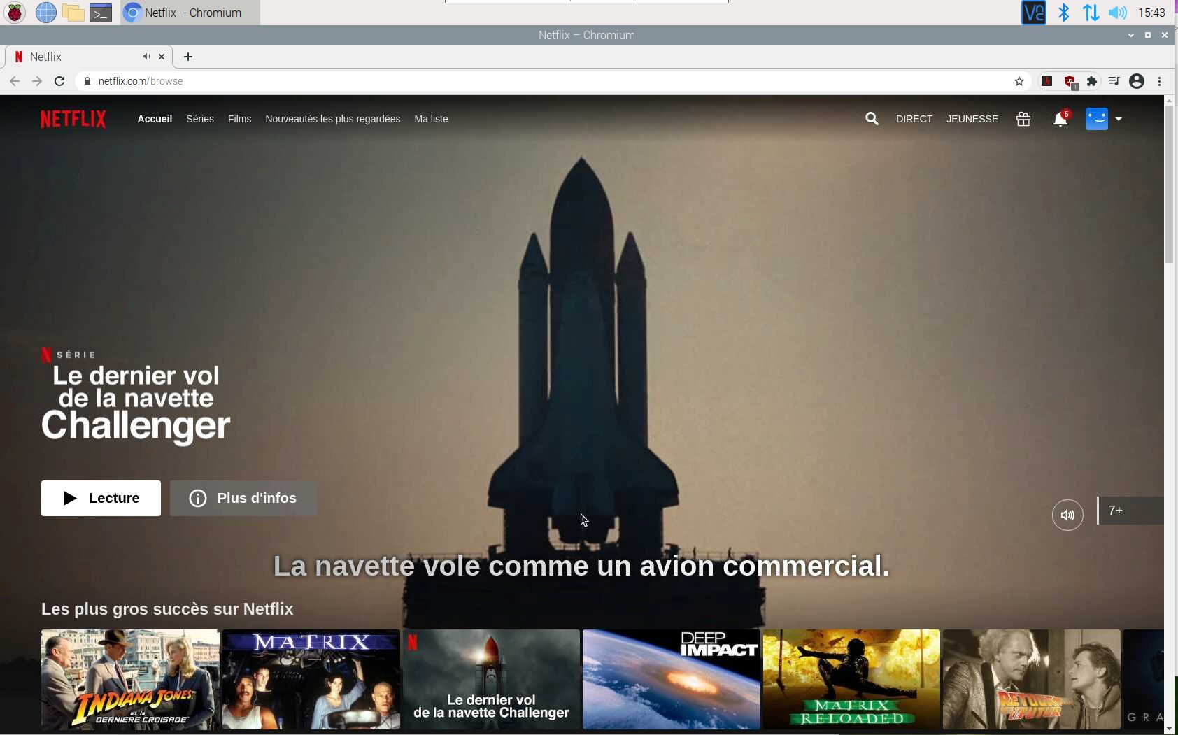Open Chromium three-dot menu
This screenshot has width=1178, height=735.
1159,81
